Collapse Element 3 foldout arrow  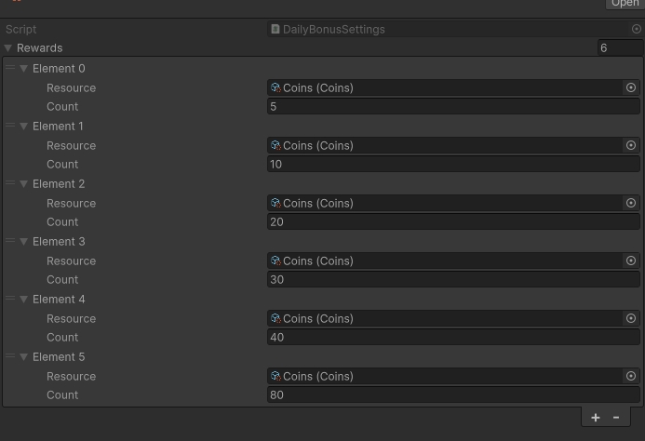(x=24, y=242)
